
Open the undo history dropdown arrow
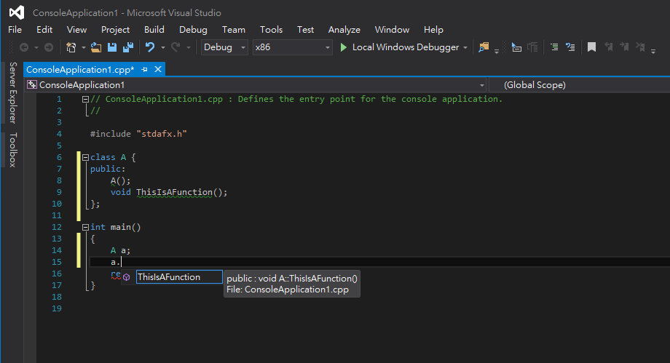pyautogui.click(x=163, y=47)
